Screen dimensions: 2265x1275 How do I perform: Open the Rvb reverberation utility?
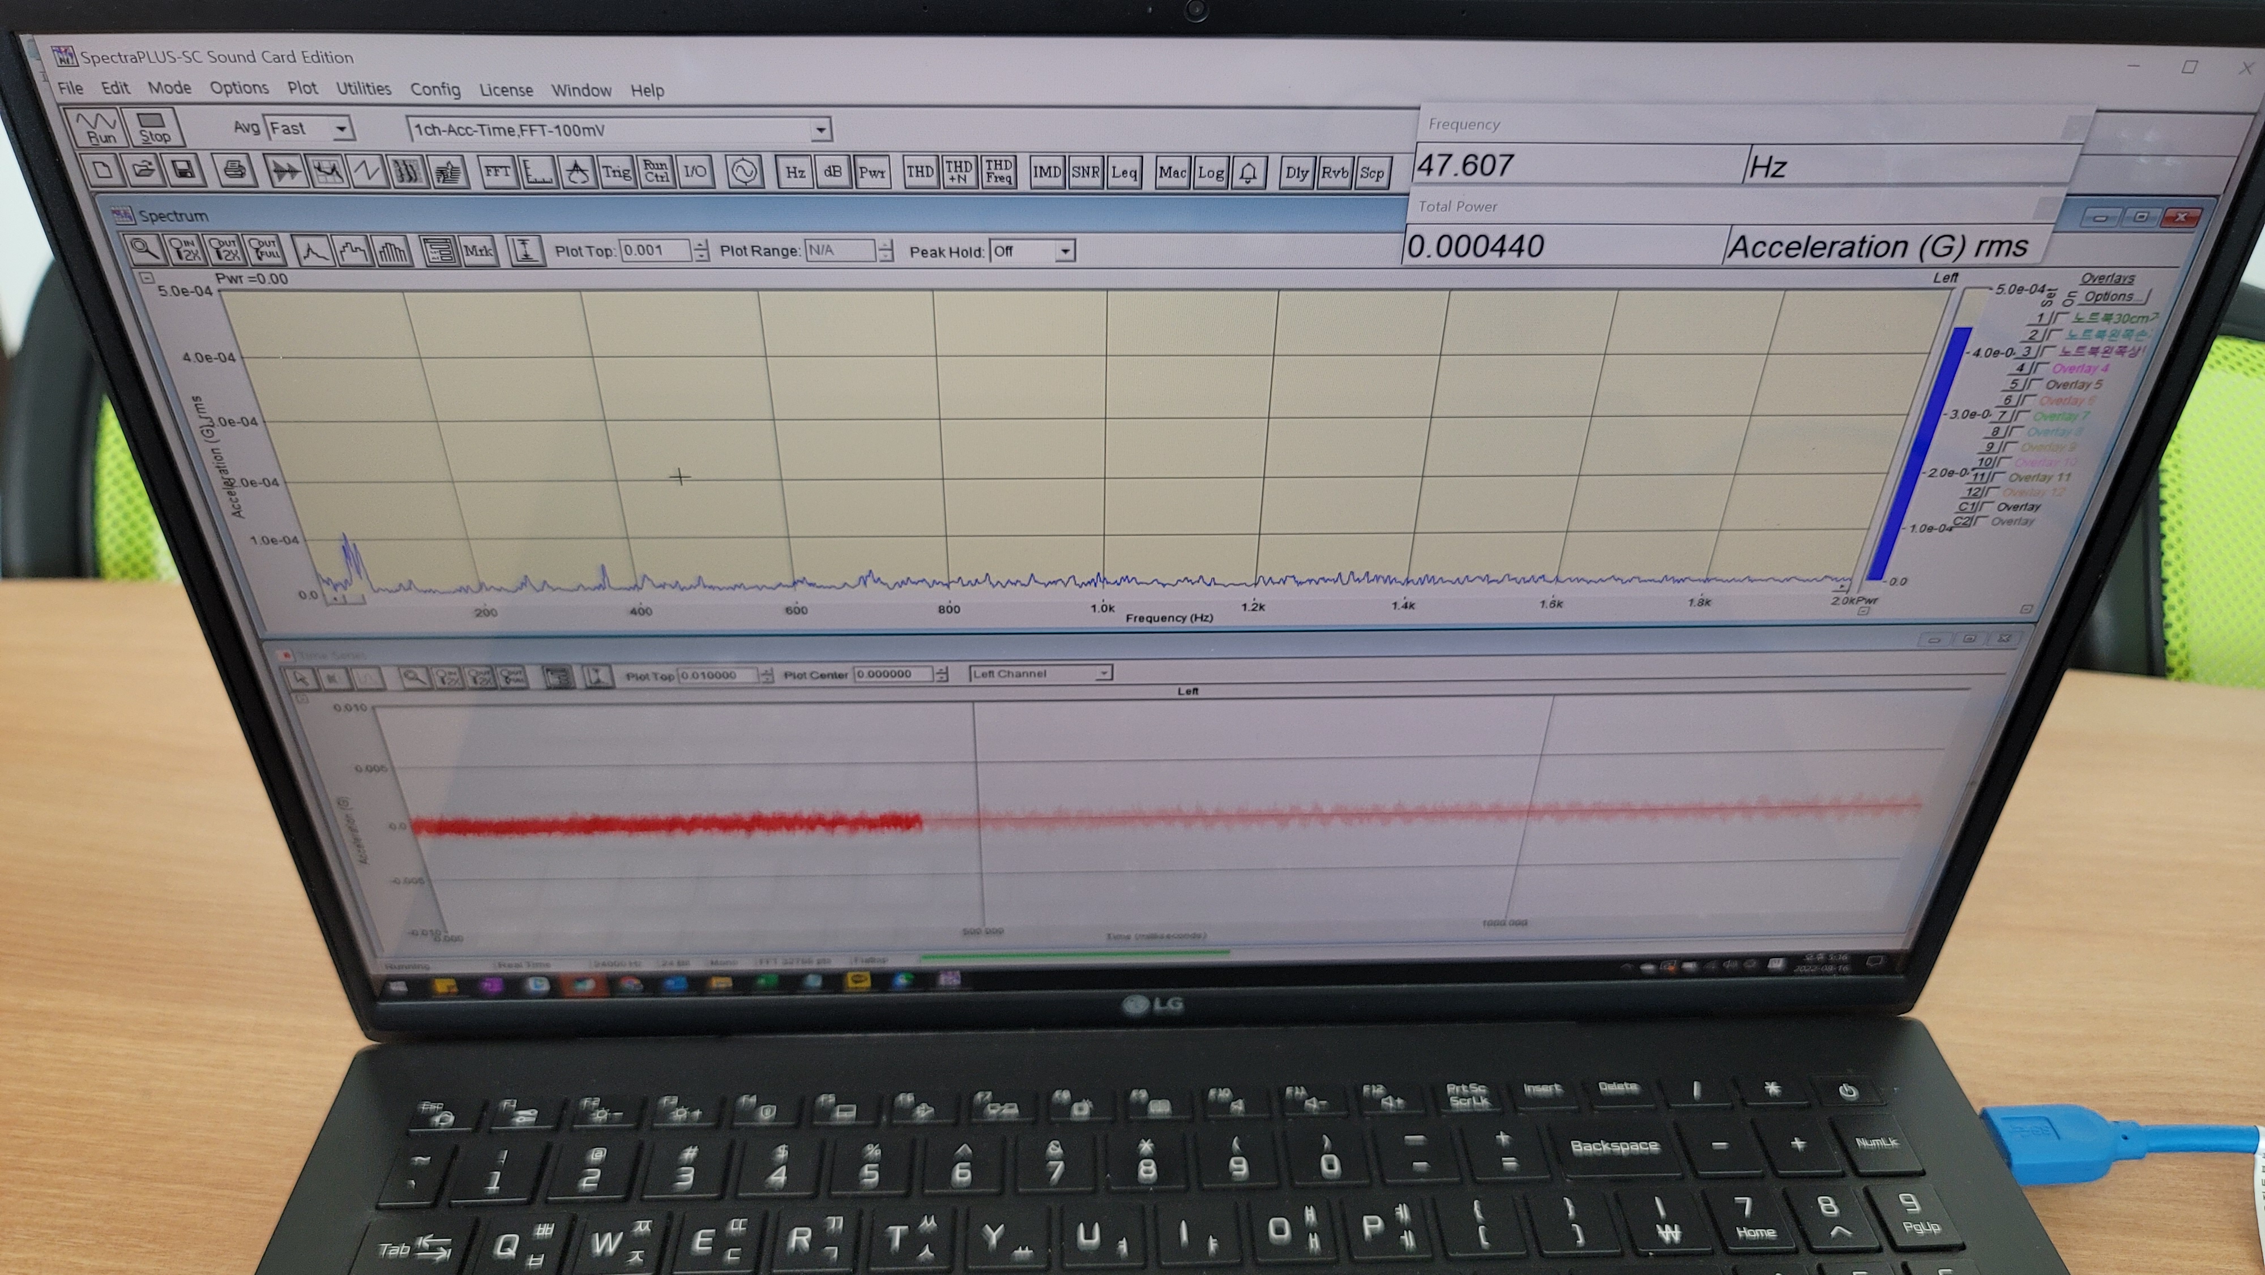1335,172
